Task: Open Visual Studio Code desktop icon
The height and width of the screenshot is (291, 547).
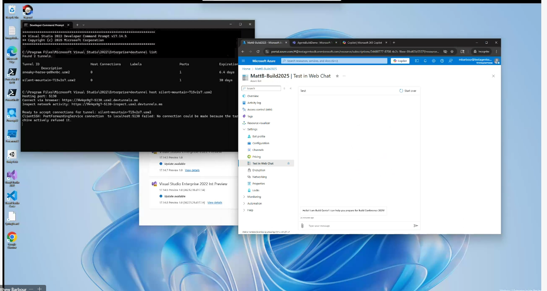Action: 12,199
